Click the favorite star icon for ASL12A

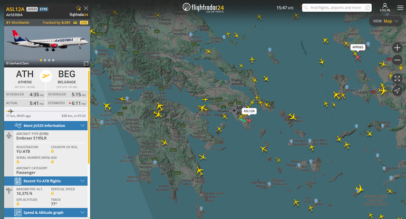[79, 8]
